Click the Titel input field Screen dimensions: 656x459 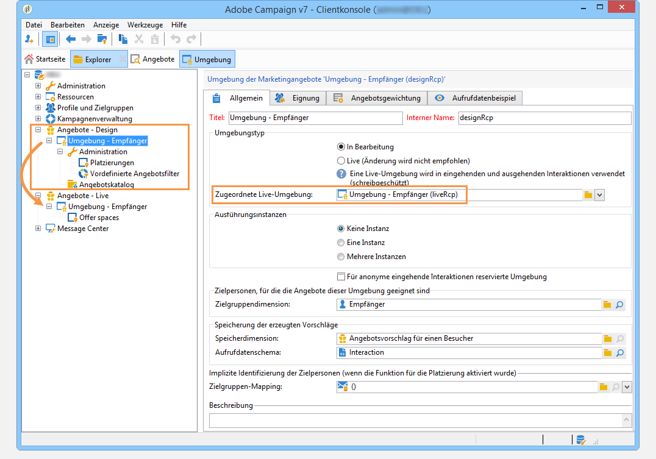(x=315, y=118)
